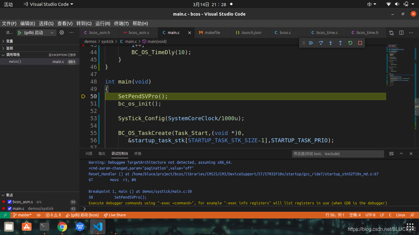Switch to the makefile tab
The height and width of the screenshot is (235, 419).
(212, 32)
